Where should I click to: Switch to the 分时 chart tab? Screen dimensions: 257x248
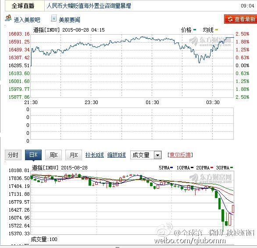(13, 155)
